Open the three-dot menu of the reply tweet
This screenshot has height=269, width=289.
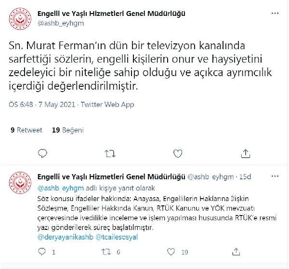pyautogui.click(x=275, y=176)
